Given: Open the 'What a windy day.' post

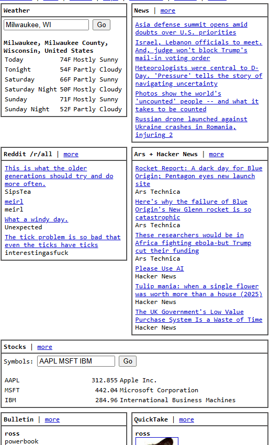Looking at the screenshot, I should pyautogui.click(x=37, y=219).
